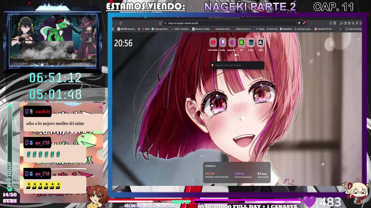Image resolution: width=371 pixels, height=208 pixels.
Task: Reload the page in Brave
Action: 121,23
